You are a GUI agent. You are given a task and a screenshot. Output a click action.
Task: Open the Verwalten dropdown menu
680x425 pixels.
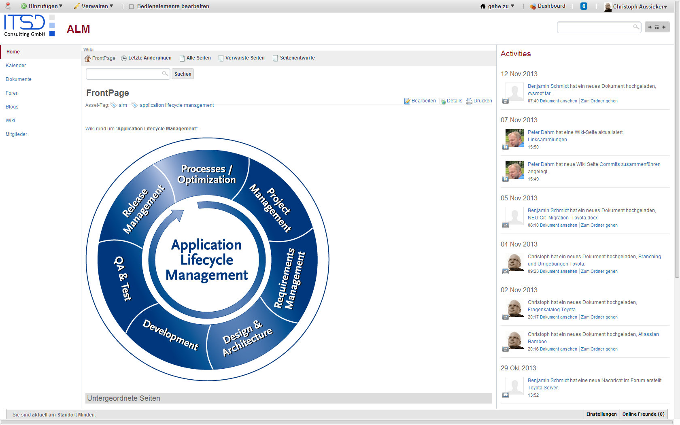coord(93,6)
